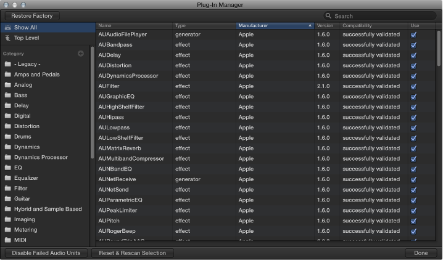Sort by the Compatibility column header
This screenshot has width=443, height=260.
click(x=374, y=25)
